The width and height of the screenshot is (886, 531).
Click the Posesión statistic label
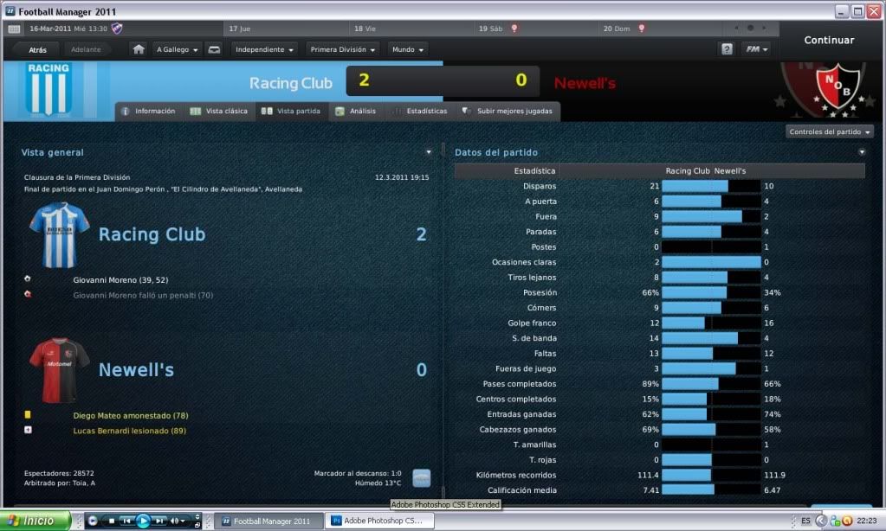click(540, 293)
